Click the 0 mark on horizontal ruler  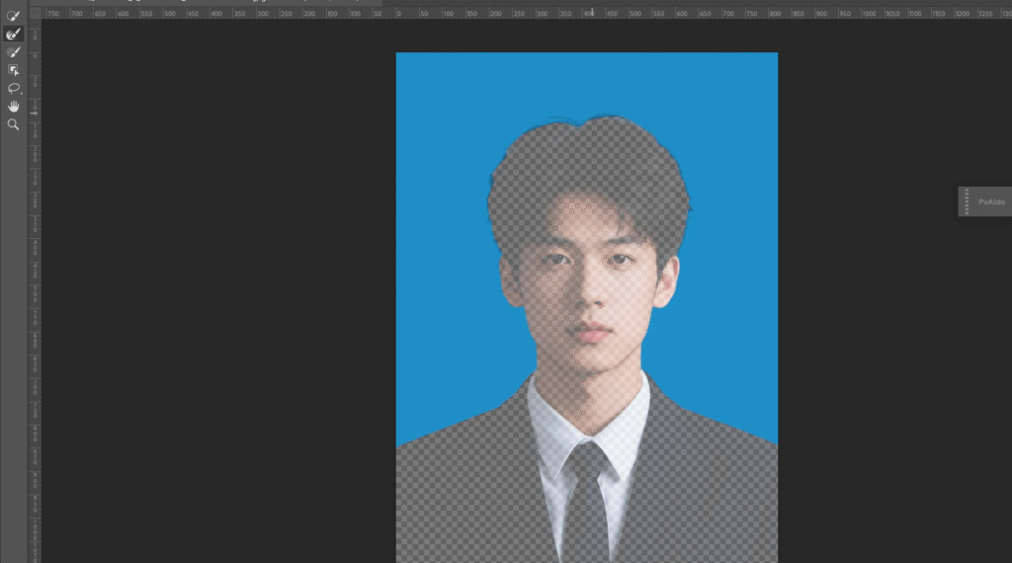398,14
